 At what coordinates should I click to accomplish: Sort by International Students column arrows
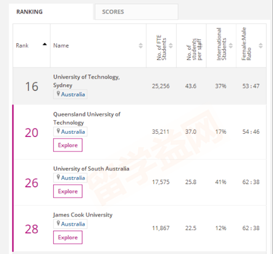coord(231,45)
